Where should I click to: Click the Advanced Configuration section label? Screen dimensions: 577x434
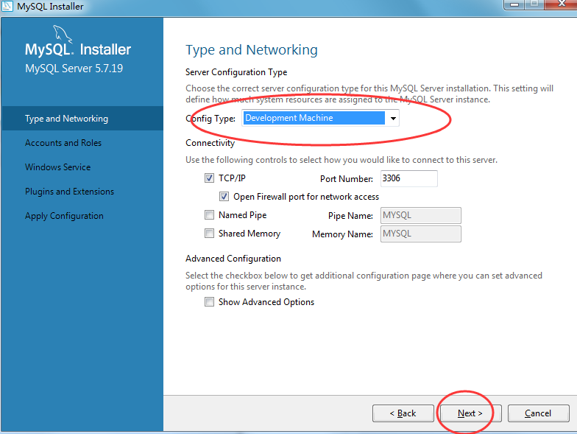click(x=233, y=259)
